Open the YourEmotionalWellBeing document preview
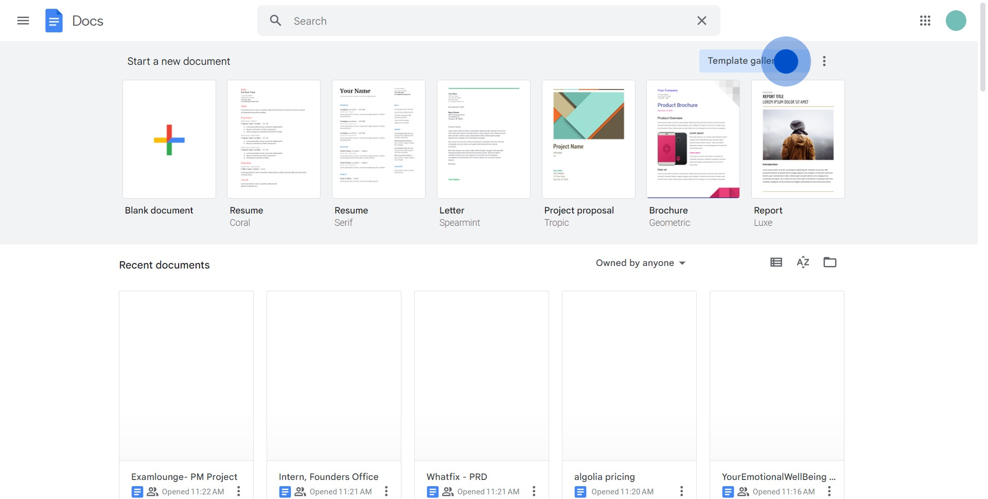This screenshot has width=988, height=499. click(777, 376)
